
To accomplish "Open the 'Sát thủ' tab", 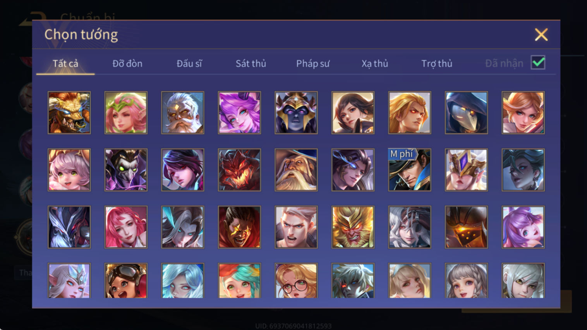I will pyautogui.click(x=251, y=63).
